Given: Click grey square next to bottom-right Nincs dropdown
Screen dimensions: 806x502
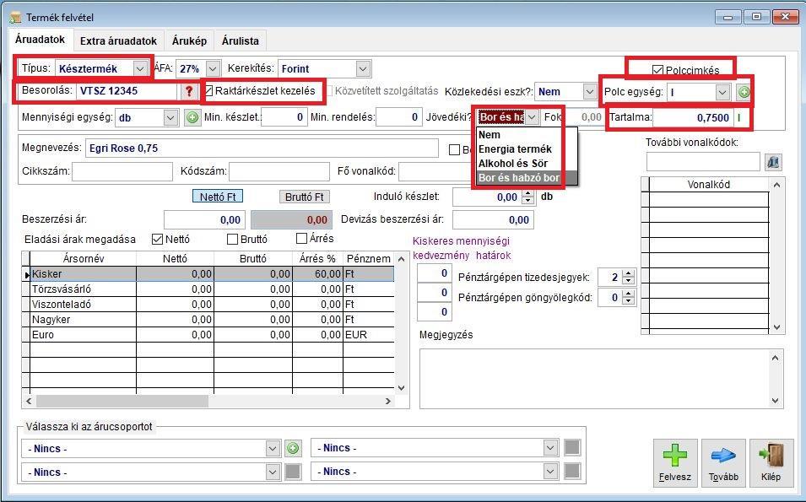Looking at the screenshot, I should (x=572, y=471).
